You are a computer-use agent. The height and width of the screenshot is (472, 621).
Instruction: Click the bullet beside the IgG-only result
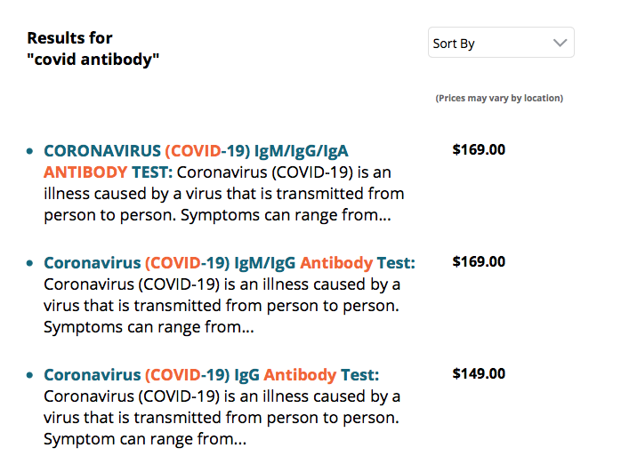(x=31, y=376)
